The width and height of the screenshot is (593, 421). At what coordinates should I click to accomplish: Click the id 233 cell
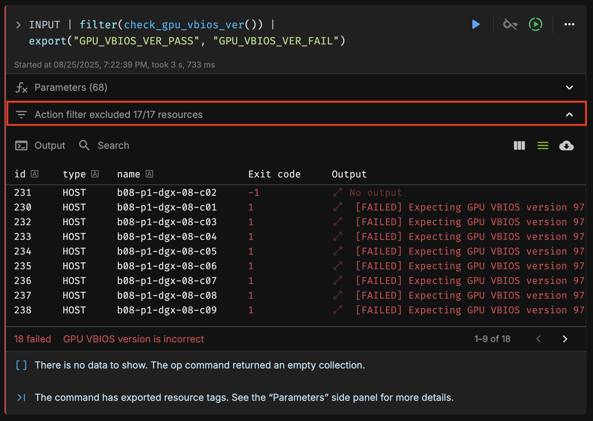(x=23, y=237)
